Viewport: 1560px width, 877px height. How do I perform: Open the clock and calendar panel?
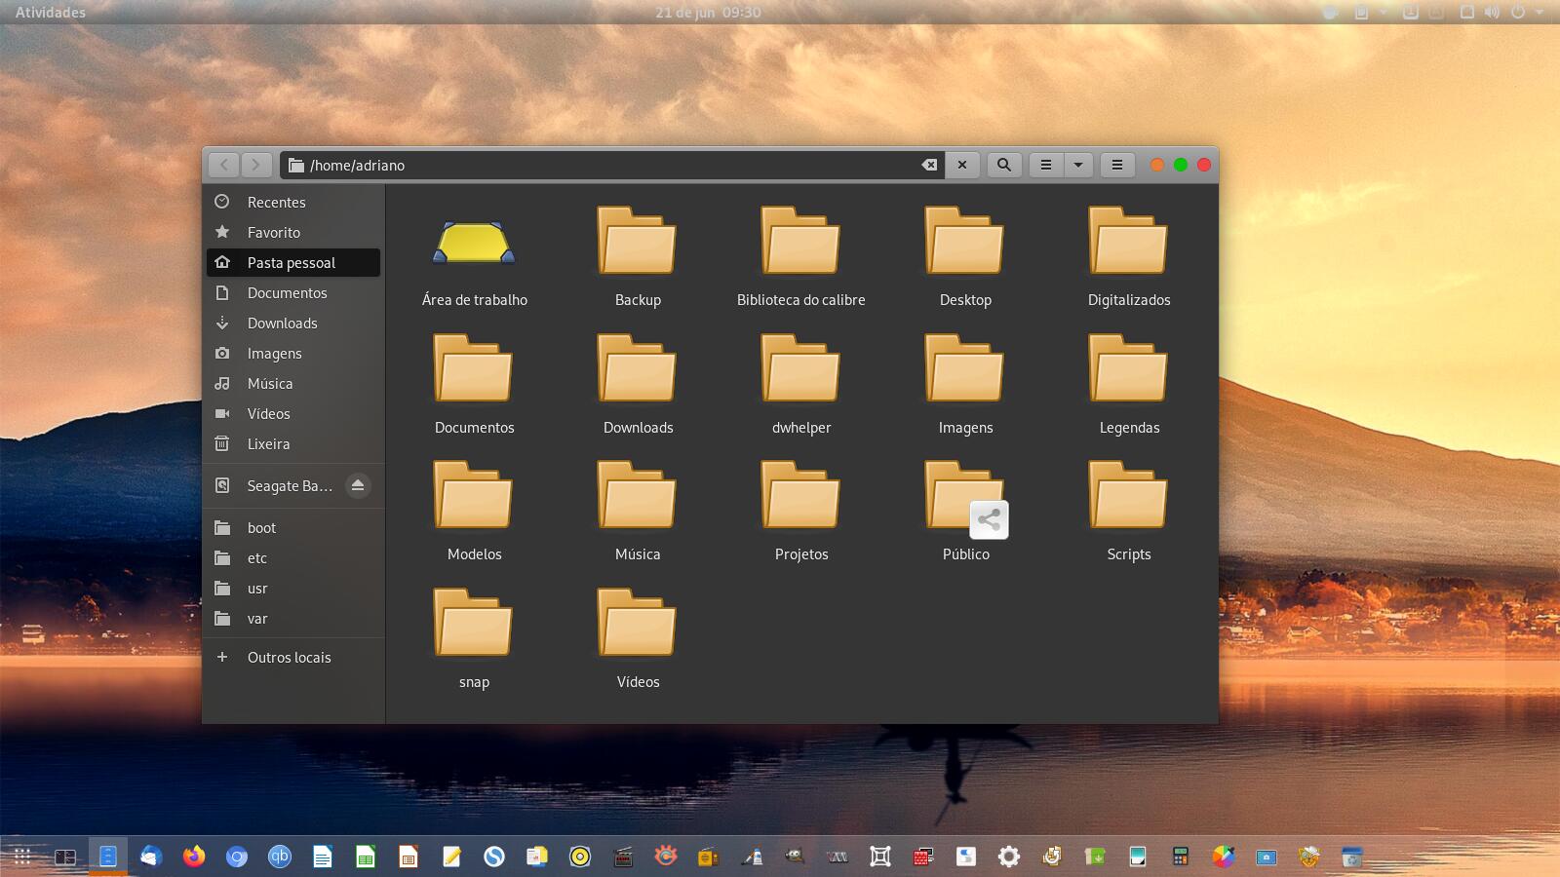point(708,13)
